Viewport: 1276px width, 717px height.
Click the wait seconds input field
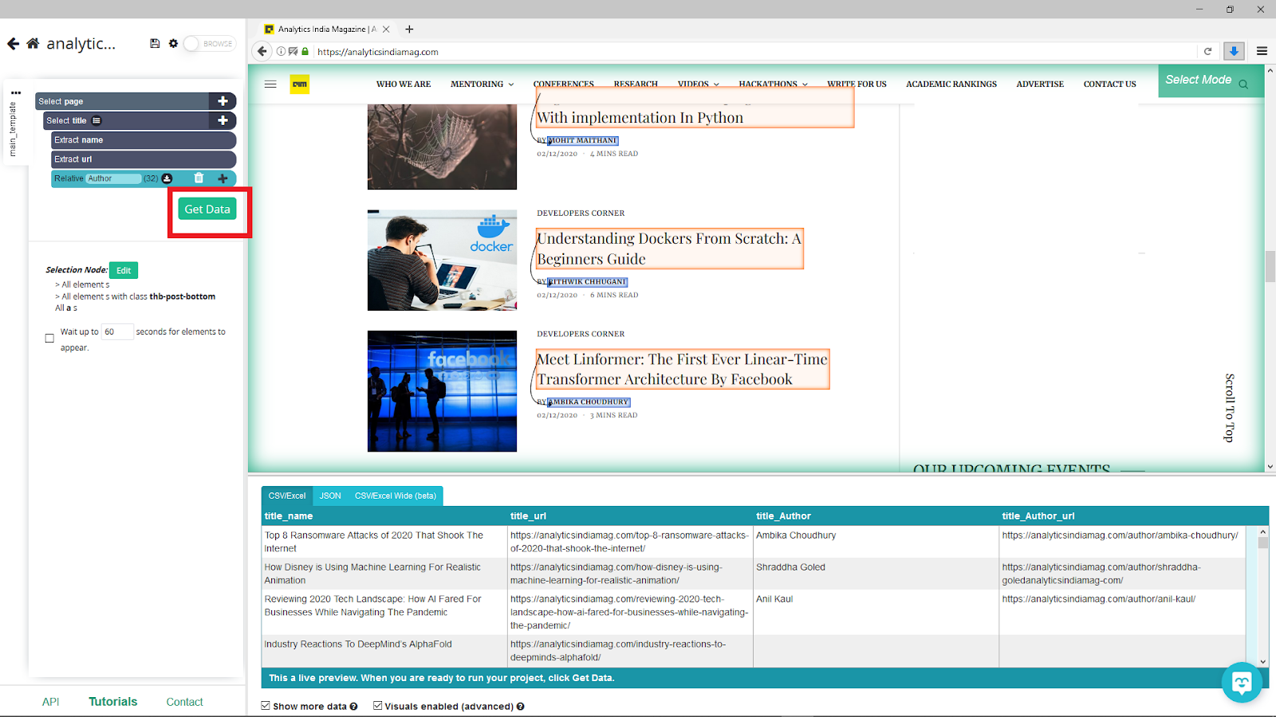[x=117, y=332]
